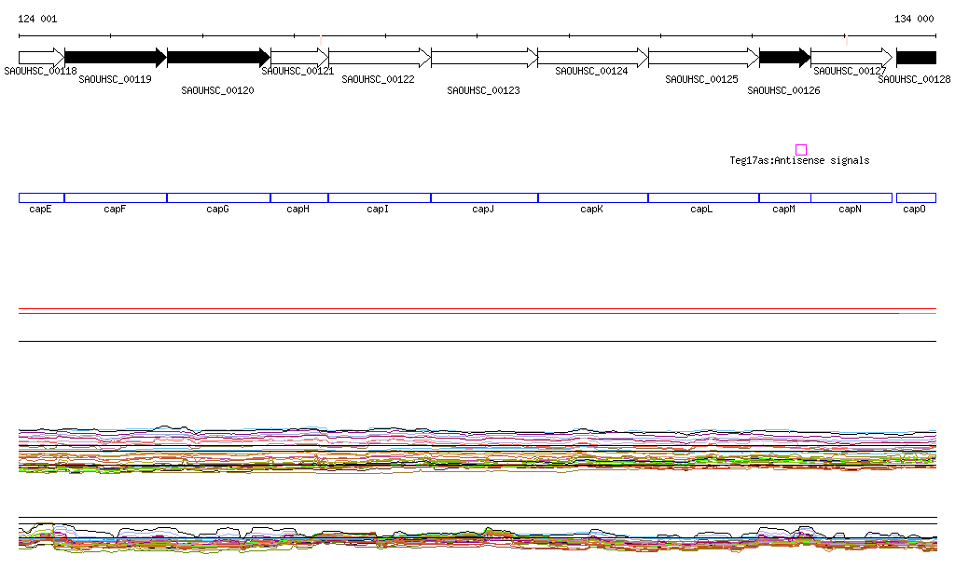Select the black SAOUHSC_00119 gene arrow
The height and width of the screenshot is (569, 955).
point(115,58)
